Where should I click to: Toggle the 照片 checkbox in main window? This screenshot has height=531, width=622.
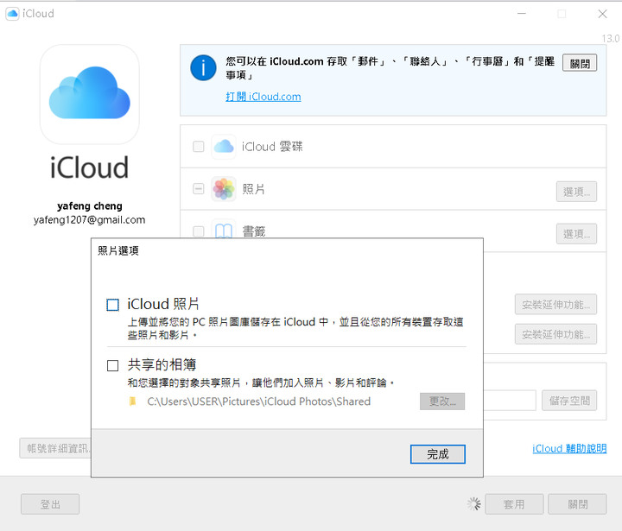click(199, 189)
